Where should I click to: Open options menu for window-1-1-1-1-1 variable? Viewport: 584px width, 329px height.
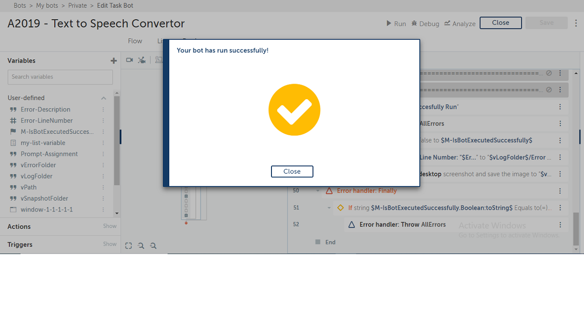(103, 210)
